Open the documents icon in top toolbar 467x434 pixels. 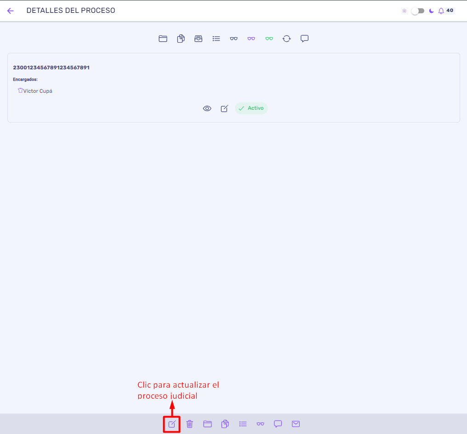[x=181, y=39]
